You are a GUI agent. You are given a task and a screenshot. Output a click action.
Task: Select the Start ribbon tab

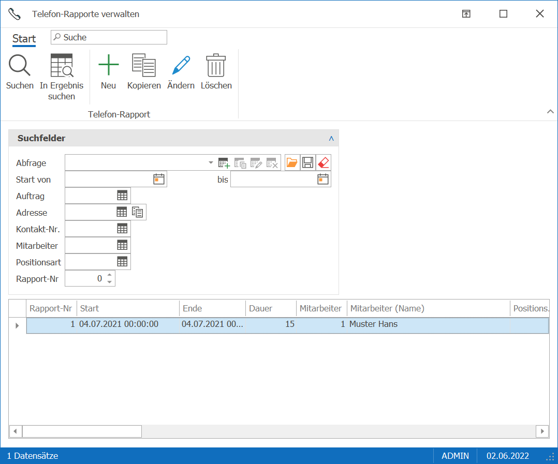click(x=24, y=39)
